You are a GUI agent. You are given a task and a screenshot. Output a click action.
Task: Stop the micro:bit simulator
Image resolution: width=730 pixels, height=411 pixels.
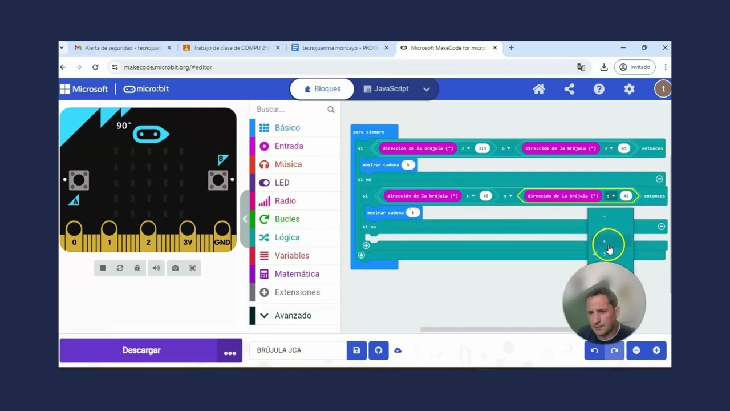click(103, 268)
